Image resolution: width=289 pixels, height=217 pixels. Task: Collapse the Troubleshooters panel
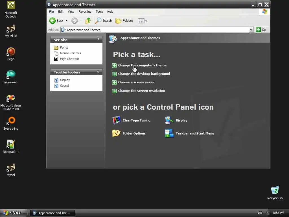coord(98,72)
